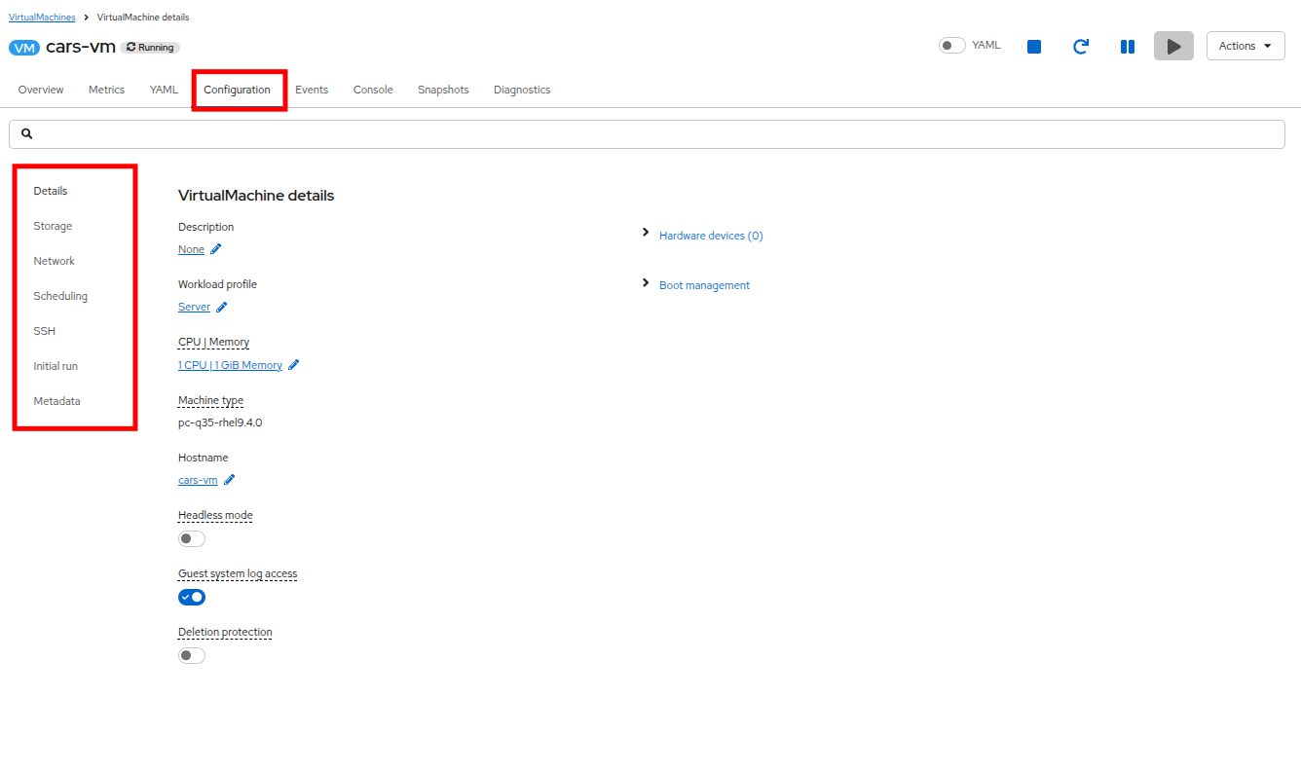Viewport: 1301px width, 771px height.
Task: Toggle the YAML switch on
Action: pos(951,46)
